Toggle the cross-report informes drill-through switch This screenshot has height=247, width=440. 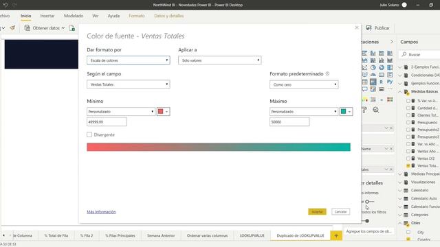(x=370, y=202)
